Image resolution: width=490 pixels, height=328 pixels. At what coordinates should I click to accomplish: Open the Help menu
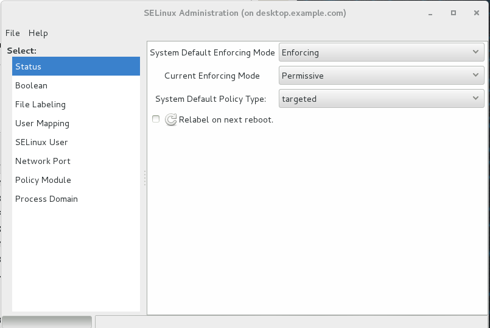point(38,33)
